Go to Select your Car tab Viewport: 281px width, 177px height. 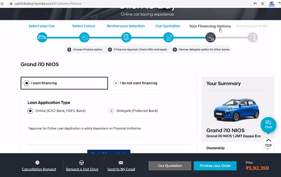(x=42, y=26)
